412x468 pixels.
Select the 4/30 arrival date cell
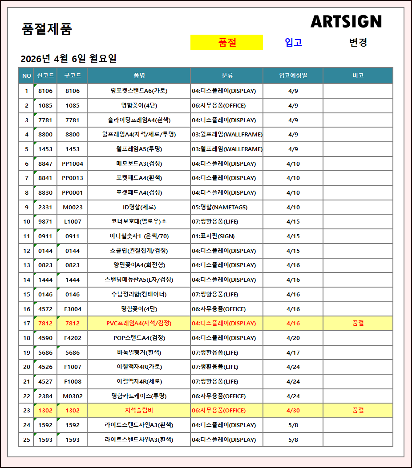click(293, 411)
